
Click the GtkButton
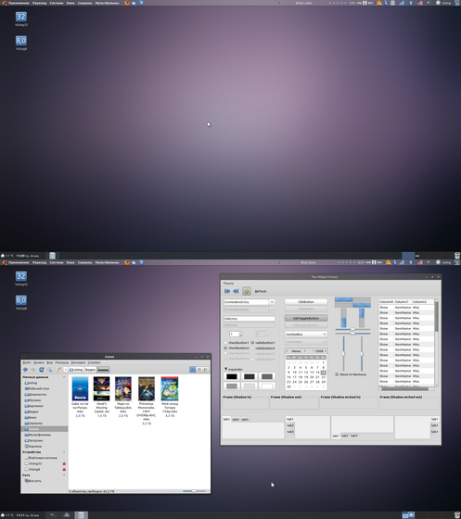(x=306, y=302)
